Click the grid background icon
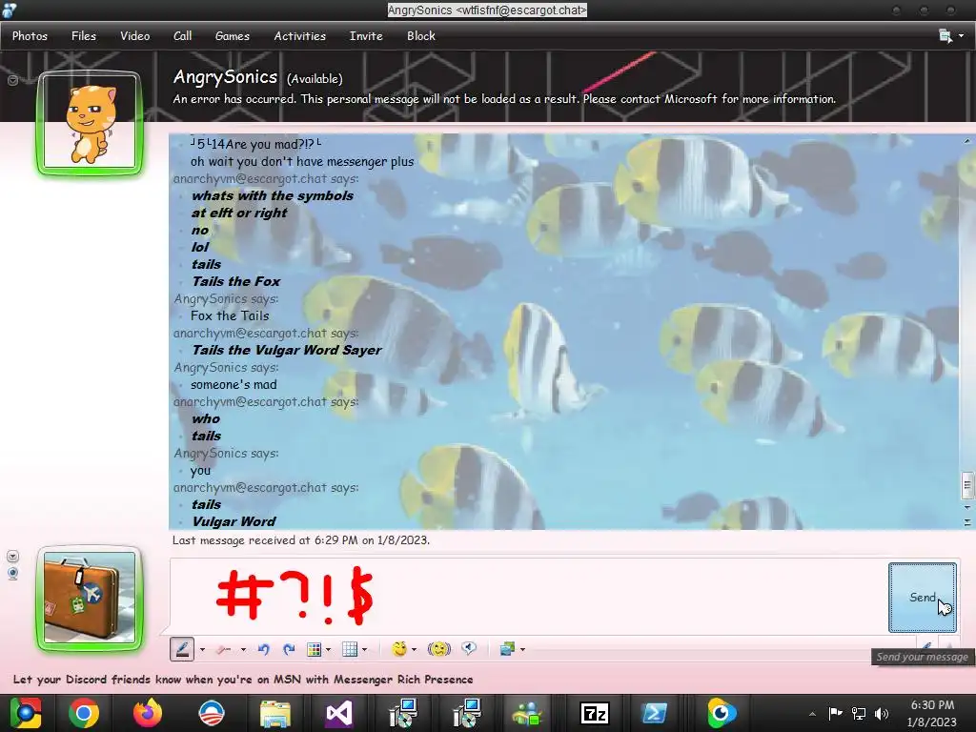The width and height of the screenshot is (976, 732). pyautogui.click(x=350, y=650)
